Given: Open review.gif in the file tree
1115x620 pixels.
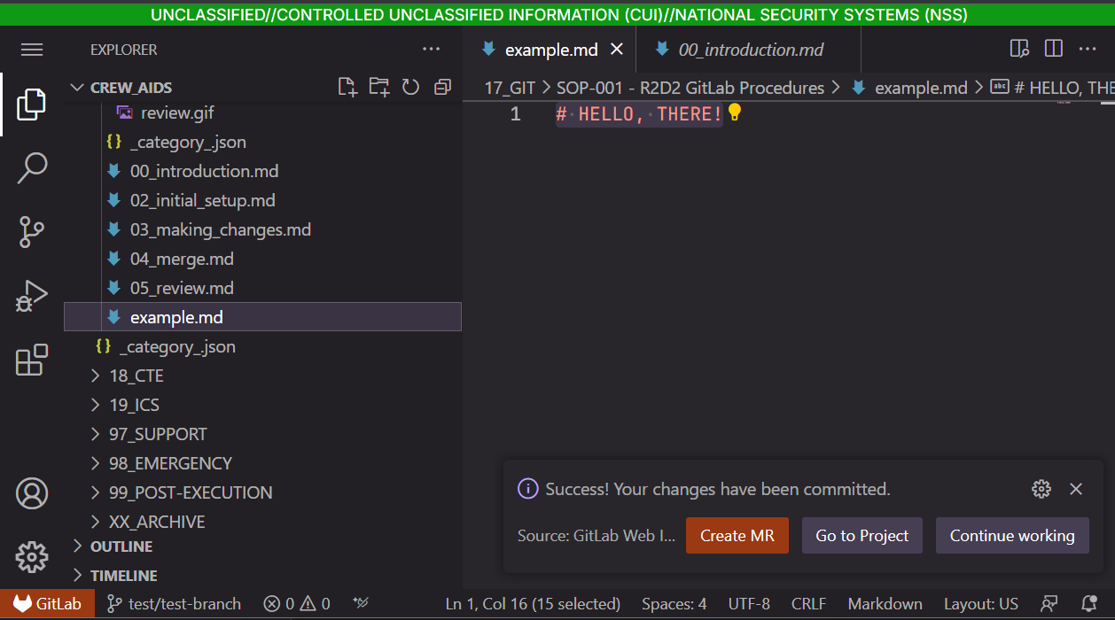Looking at the screenshot, I should 262,112.
